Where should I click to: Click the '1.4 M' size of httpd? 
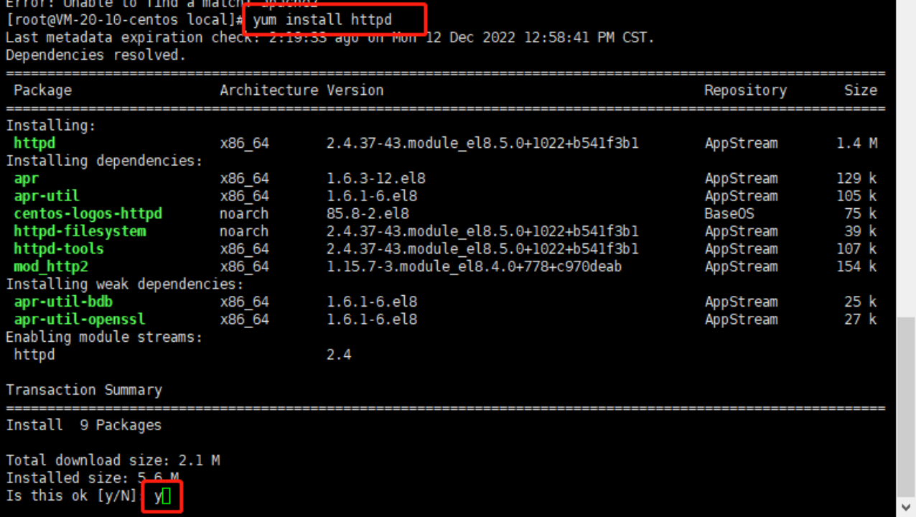[x=856, y=144]
